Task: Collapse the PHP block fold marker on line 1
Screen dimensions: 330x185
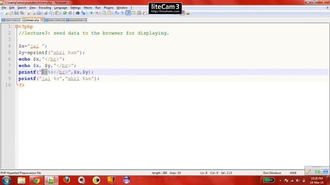Action: (16, 26)
